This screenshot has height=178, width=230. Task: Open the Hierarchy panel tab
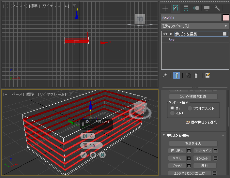tap(186, 8)
